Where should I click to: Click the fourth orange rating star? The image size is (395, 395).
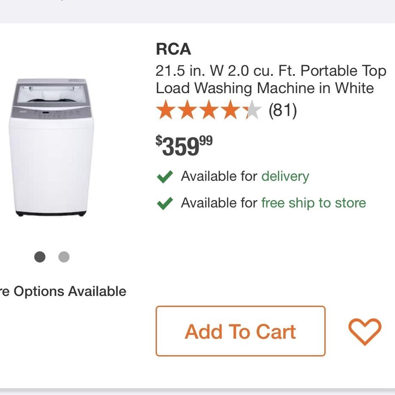coord(230,109)
